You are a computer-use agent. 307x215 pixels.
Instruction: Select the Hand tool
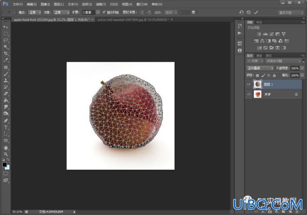(x=6, y=148)
